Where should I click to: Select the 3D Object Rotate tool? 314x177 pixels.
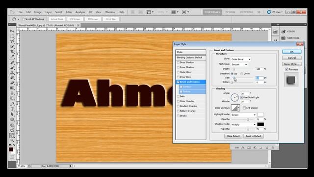(12, 125)
